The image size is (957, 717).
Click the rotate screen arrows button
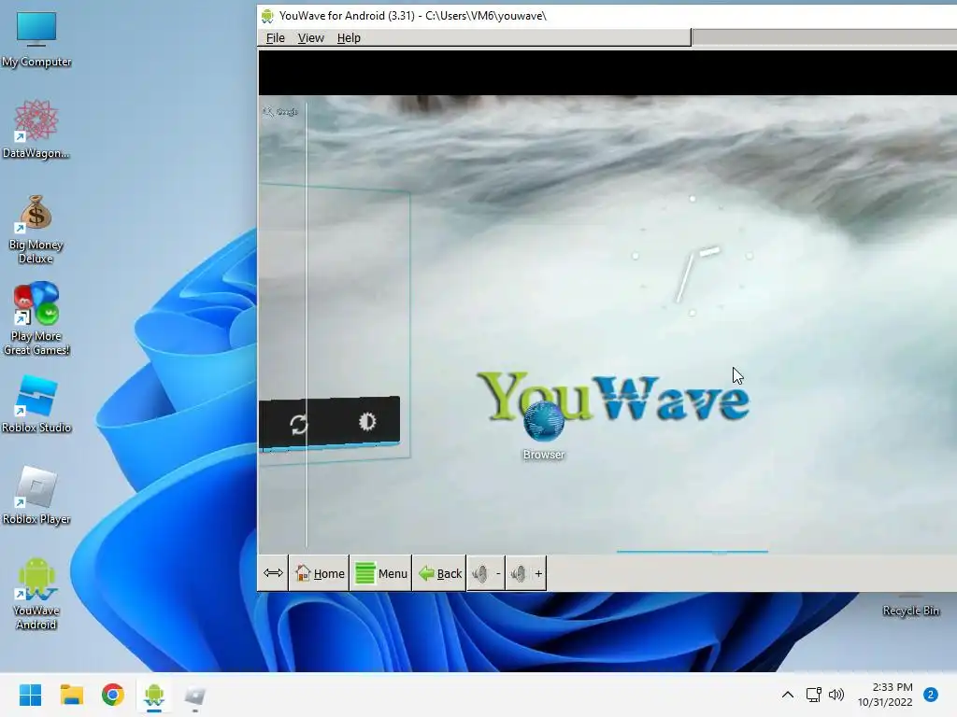click(273, 573)
